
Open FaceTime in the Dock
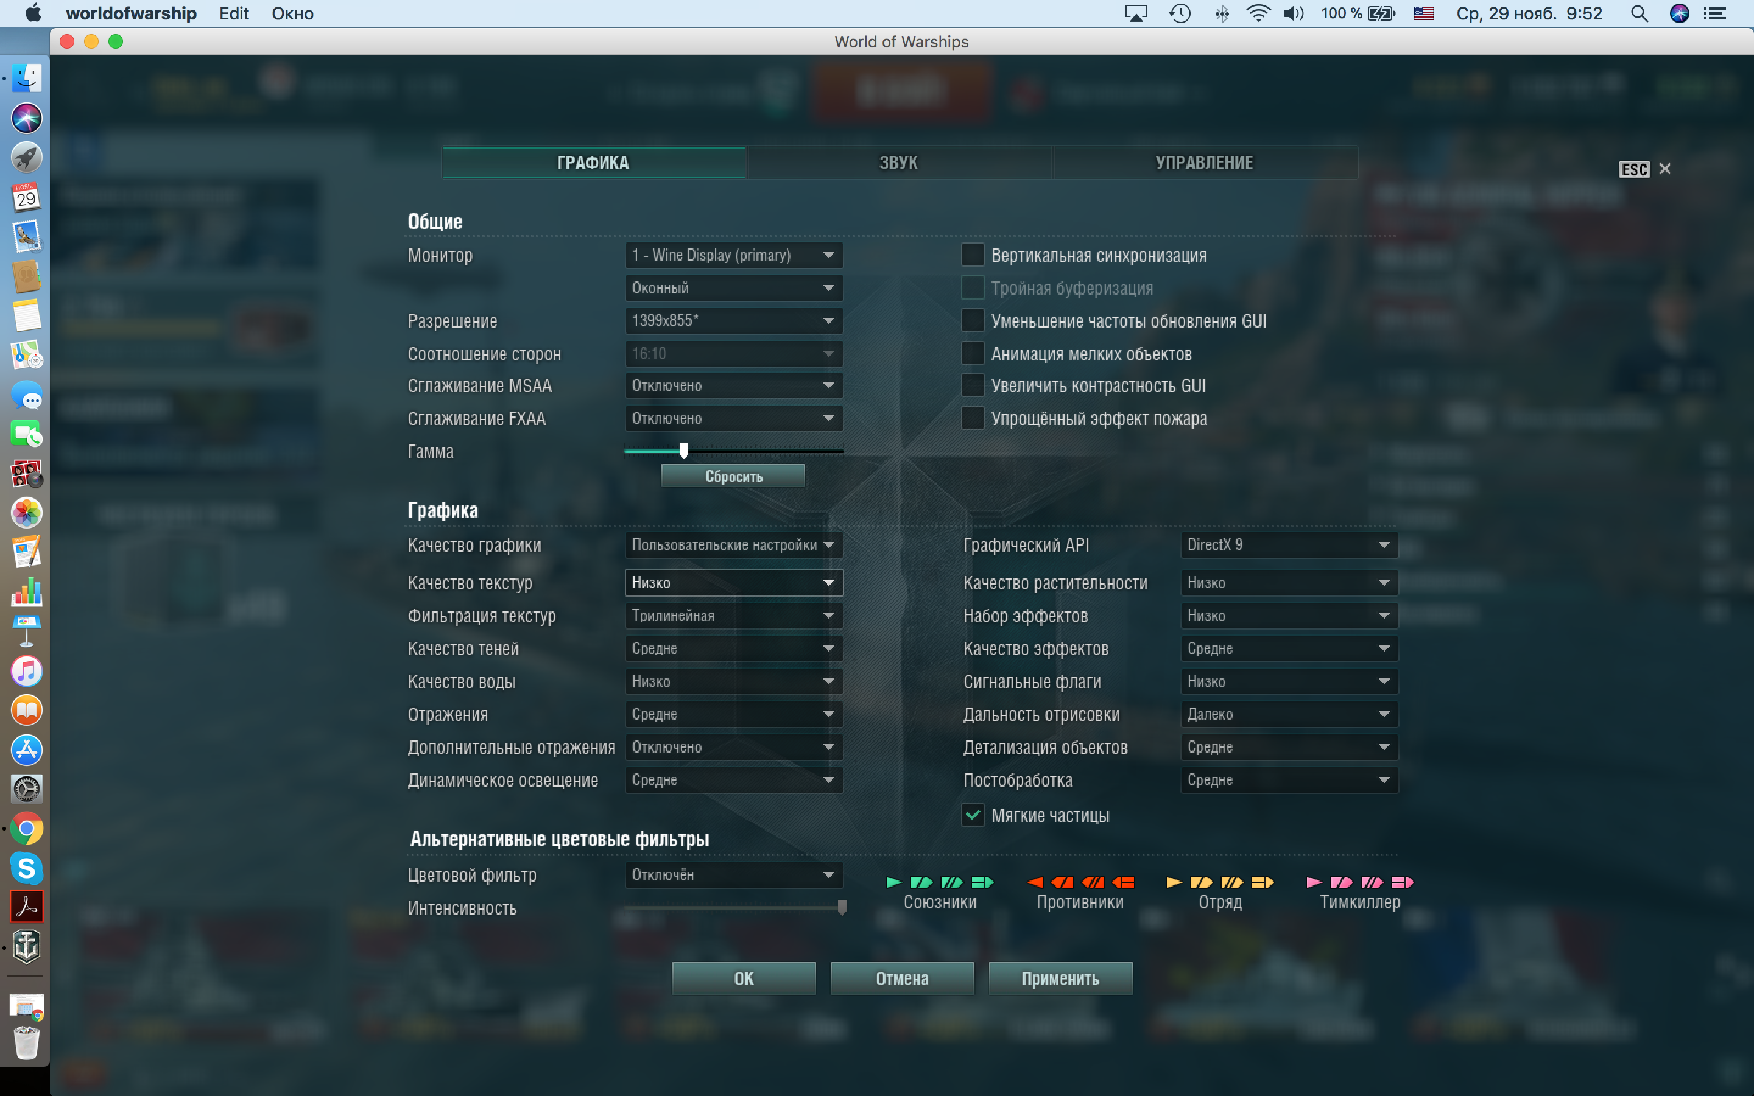tap(27, 435)
